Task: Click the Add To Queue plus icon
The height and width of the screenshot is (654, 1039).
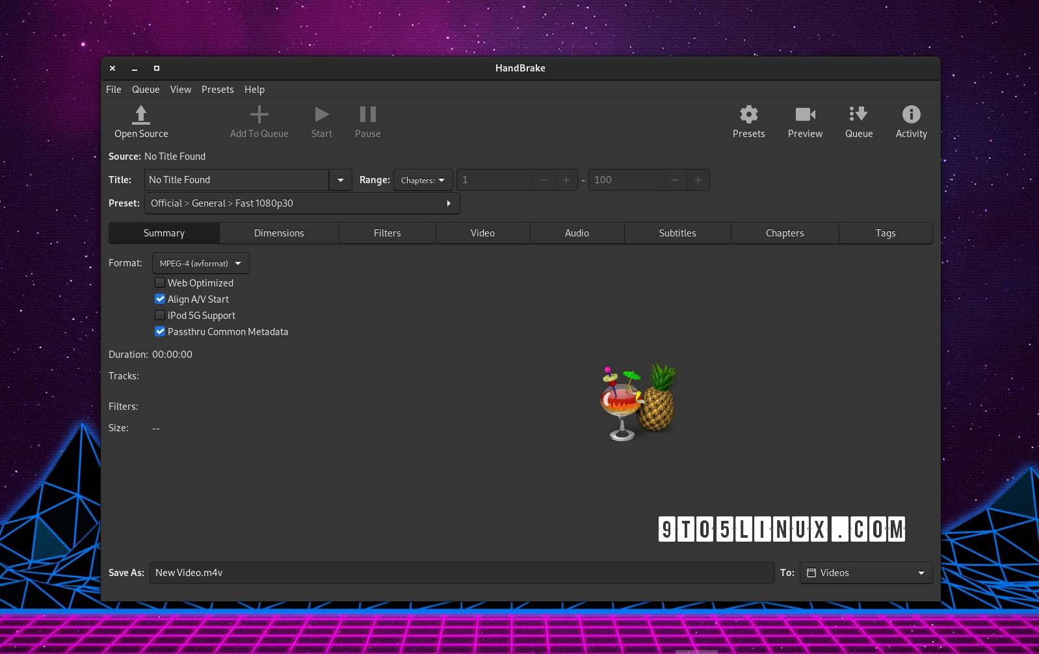Action: point(259,115)
